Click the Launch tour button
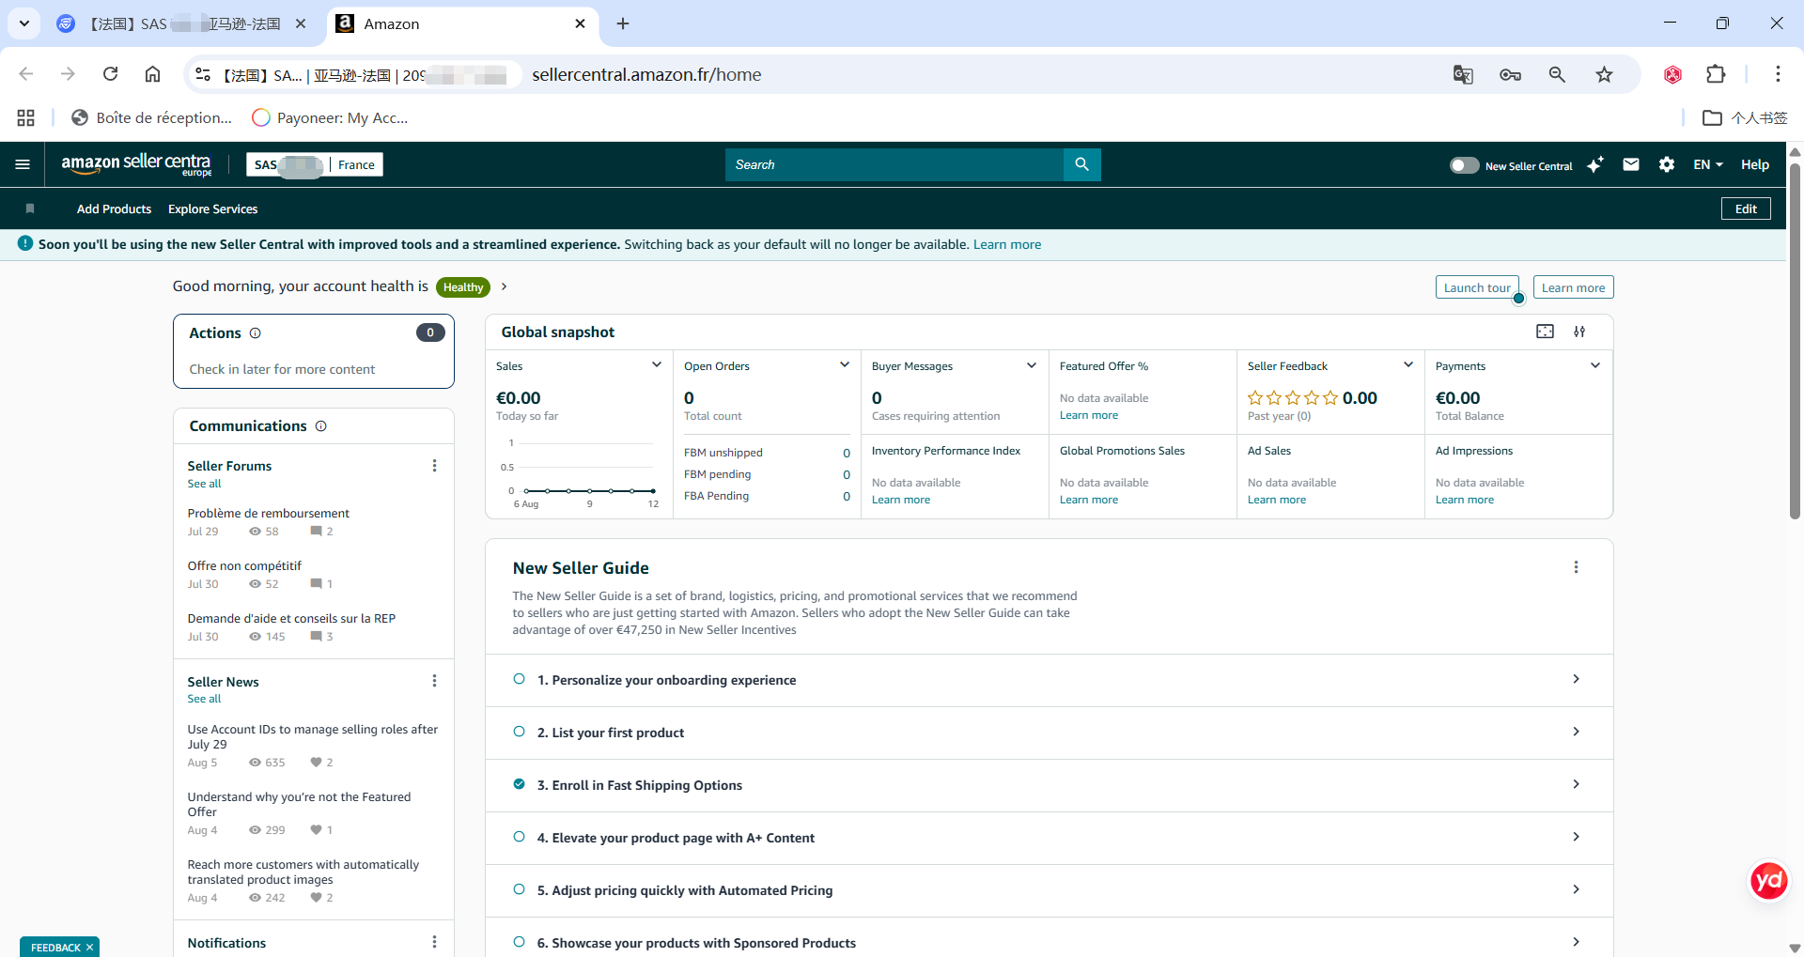Screen dimensions: 1804x957 point(1477,287)
